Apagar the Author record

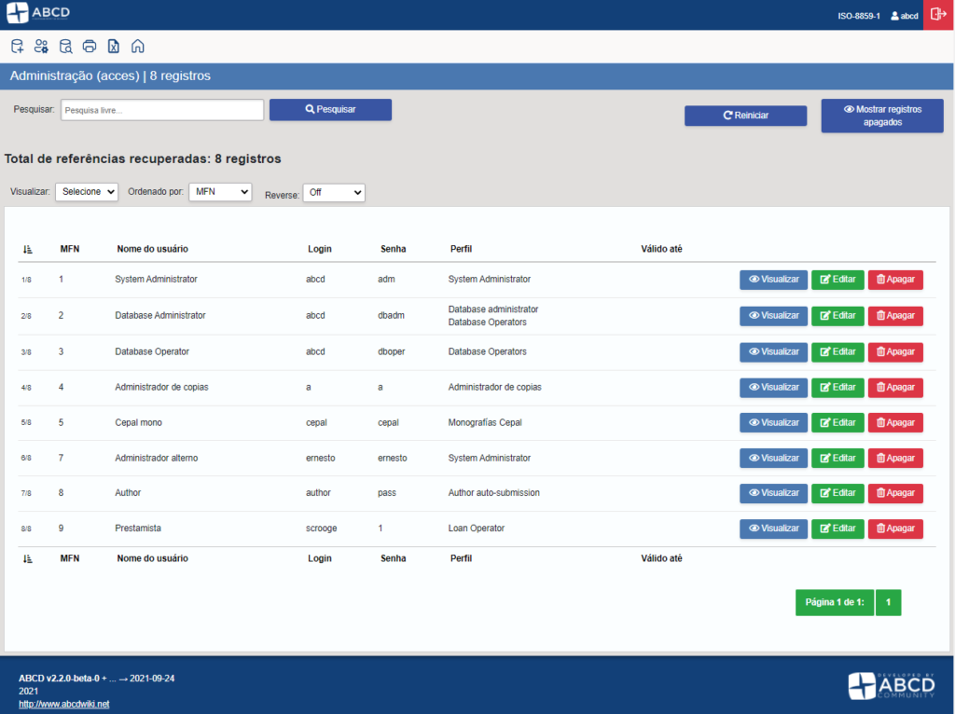(895, 493)
